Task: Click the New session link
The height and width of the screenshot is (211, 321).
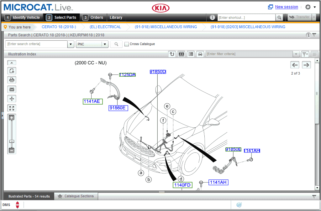Action: pyautogui.click(x=286, y=7)
